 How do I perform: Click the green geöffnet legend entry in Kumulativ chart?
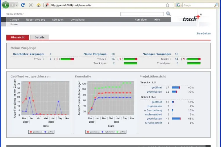[x=121, y=132]
